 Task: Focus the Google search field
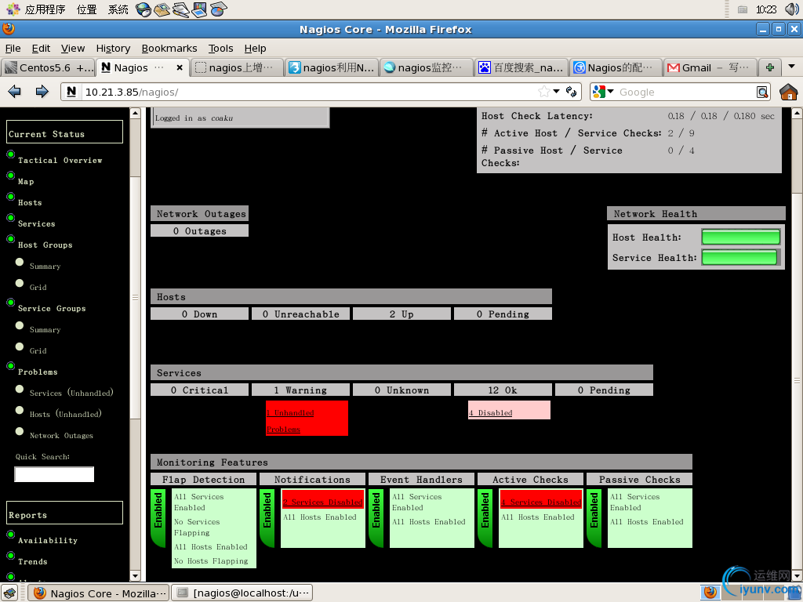tap(685, 92)
